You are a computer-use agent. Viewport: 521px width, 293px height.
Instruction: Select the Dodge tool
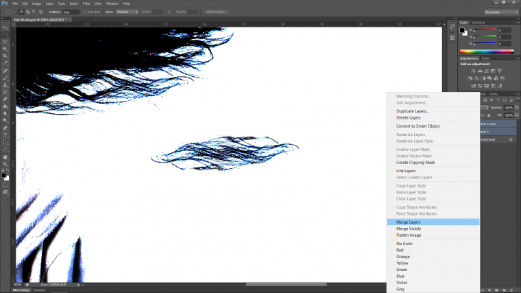click(5, 121)
